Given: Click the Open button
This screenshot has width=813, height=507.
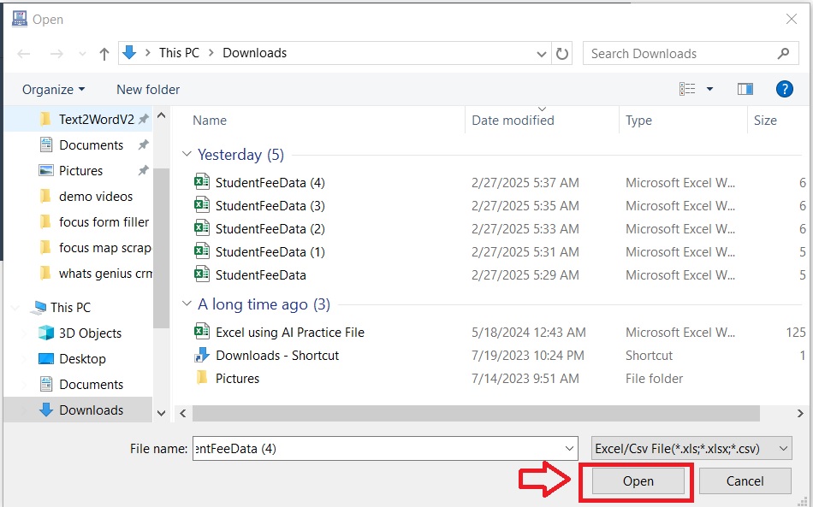Looking at the screenshot, I should pyautogui.click(x=638, y=481).
